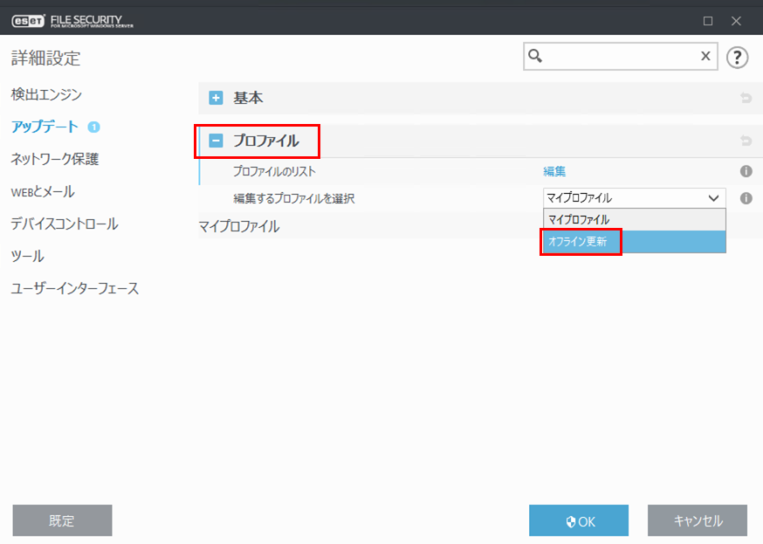The image size is (763, 544).
Task: Open the profile selection dropdown arrow
Action: [713, 198]
